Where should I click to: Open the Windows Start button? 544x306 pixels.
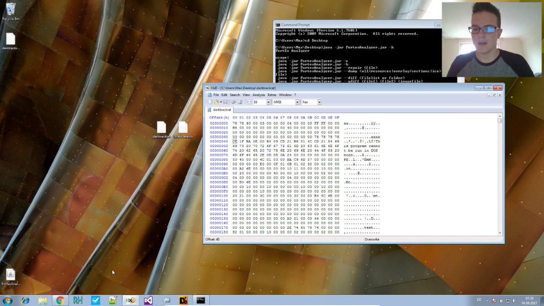click(8, 300)
